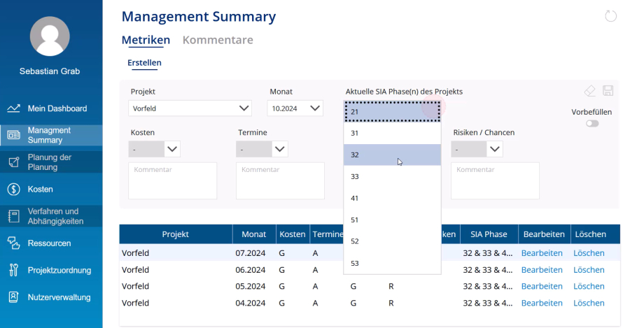Click the Kosten dollar icon in sidebar

click(x=13, y=189)
